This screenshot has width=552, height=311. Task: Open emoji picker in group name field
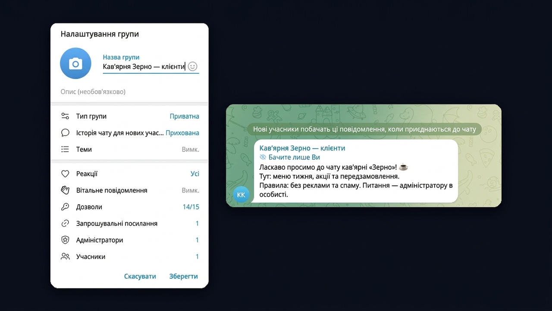(193, 67)
